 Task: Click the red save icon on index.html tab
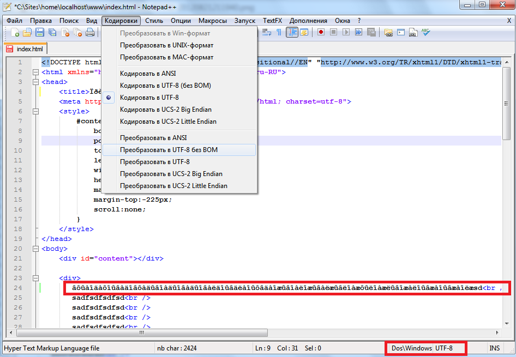click(x=9, y=49)
